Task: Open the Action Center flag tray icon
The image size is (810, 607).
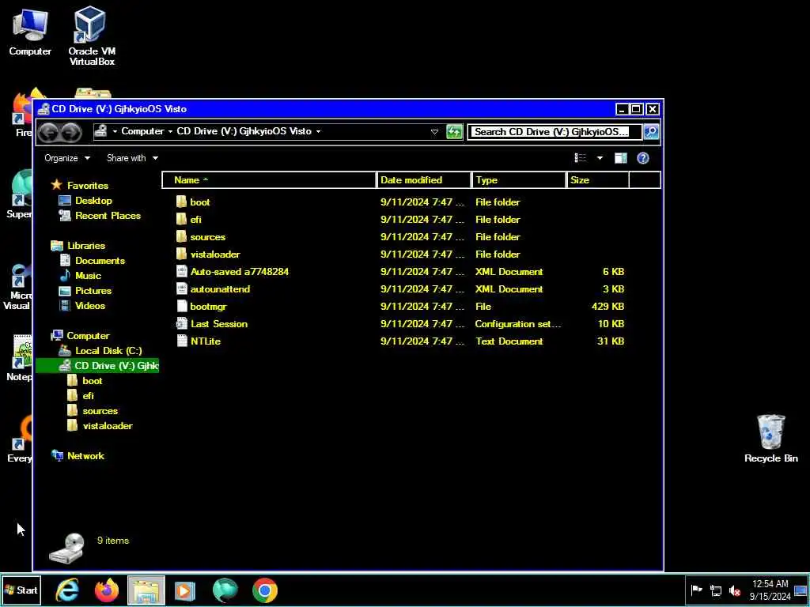Action: click(696, 590)
